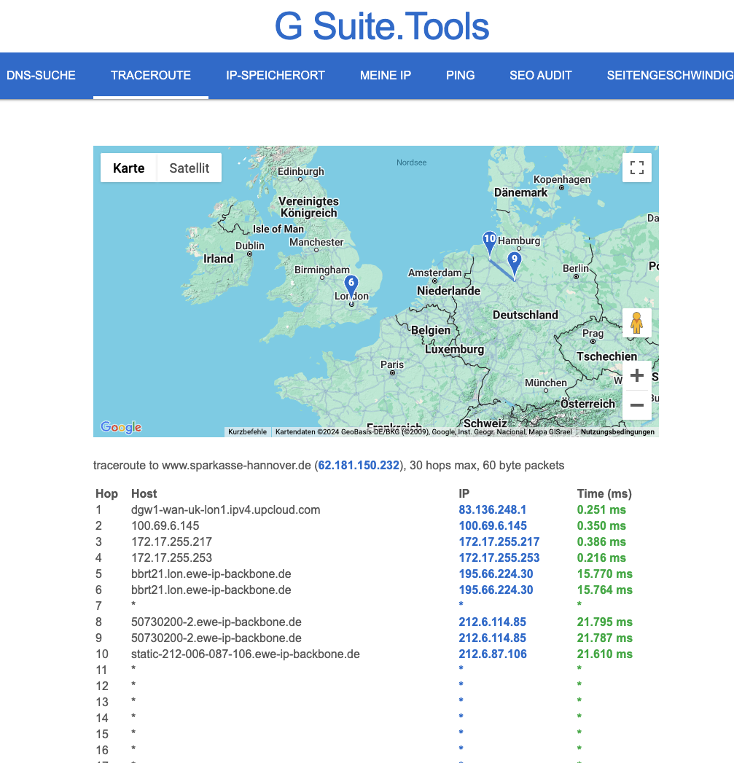The width and height of the screenshot is (734, 763).
Task: Click hop 9 host 50730200-2.ewe-ip-backbone.de
Action: (216, 638)
